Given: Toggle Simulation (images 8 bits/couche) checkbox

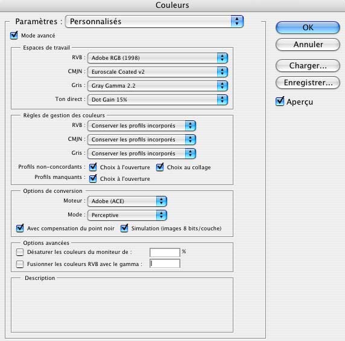Looking at the screenshot, I should tap(124, 229).
